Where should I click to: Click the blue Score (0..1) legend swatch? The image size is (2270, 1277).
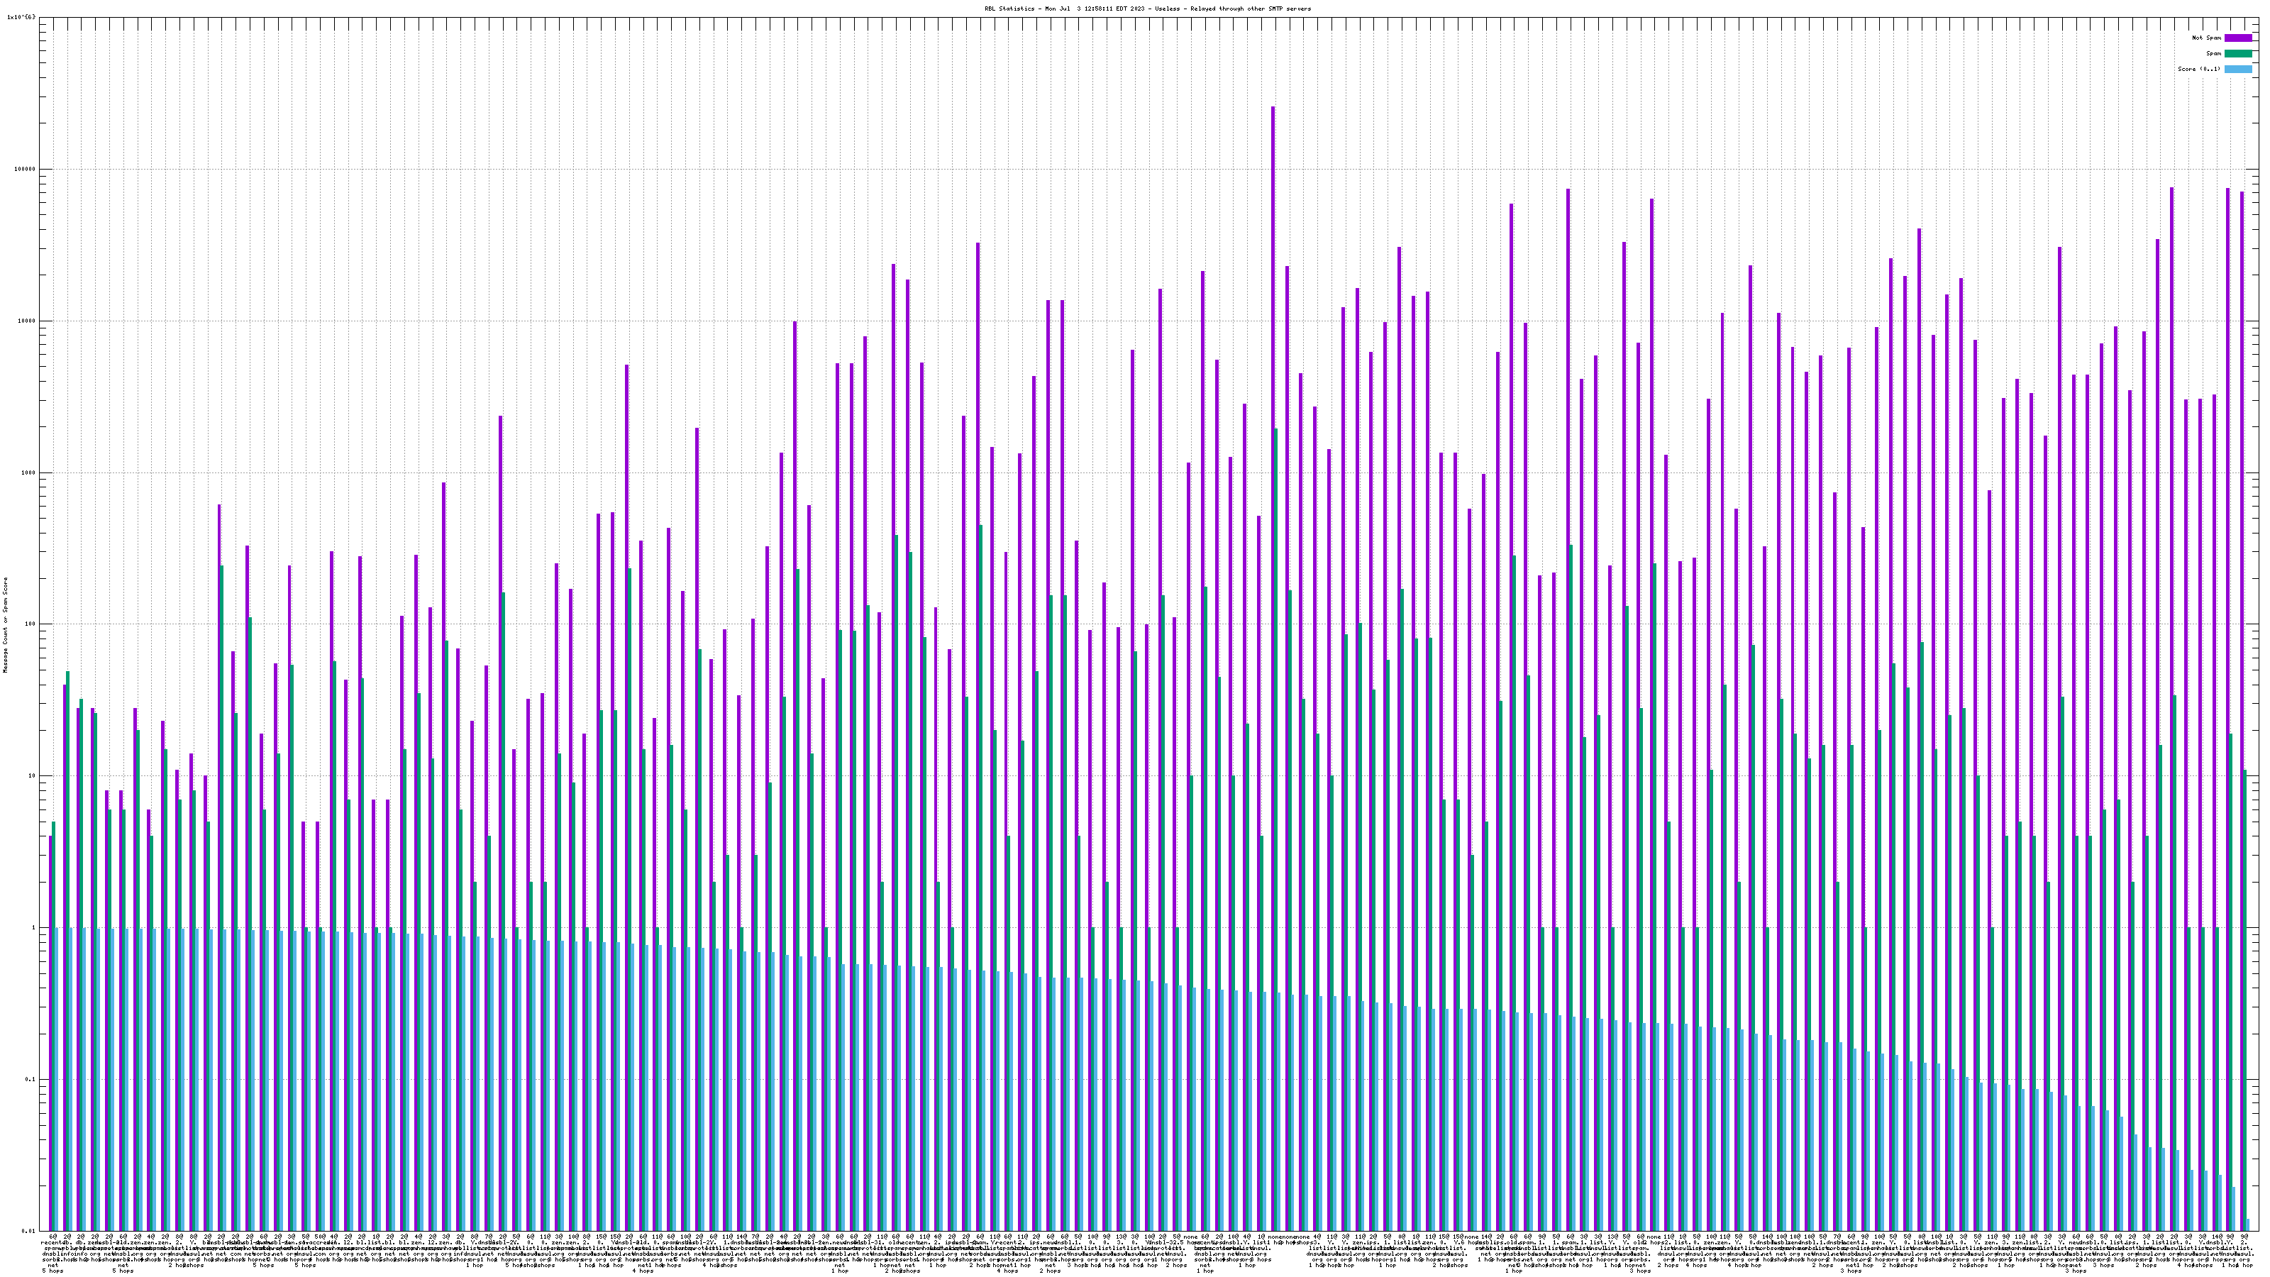click(x=2238, y=69)
